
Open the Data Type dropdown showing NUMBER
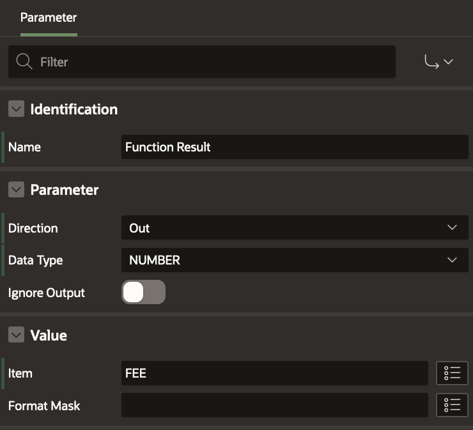[x=294, y=260]
